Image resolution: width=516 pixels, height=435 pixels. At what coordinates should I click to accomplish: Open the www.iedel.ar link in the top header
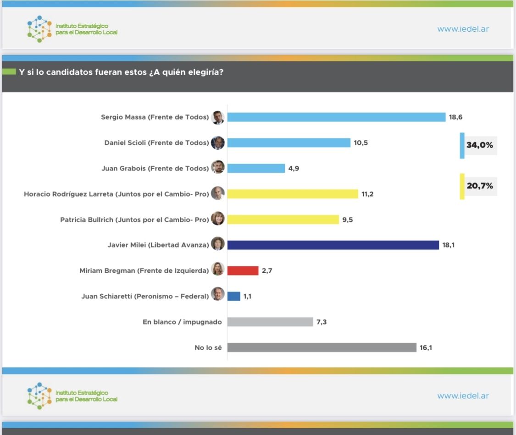463,29
